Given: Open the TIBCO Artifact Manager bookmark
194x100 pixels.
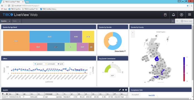Looking at the screenshot, I should [x=48, y=9].
